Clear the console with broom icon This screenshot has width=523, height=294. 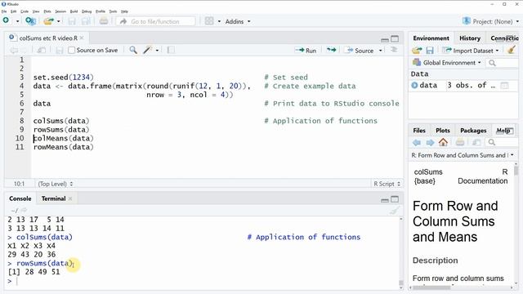point(394,211)
